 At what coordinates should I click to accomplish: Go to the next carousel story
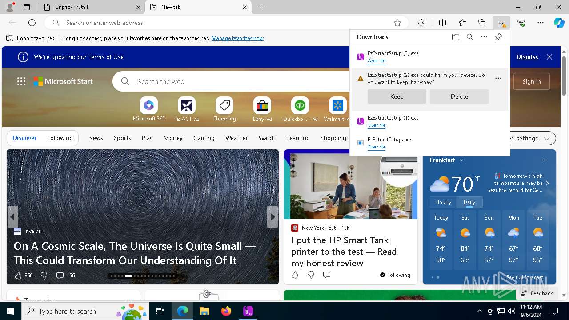(272, 217)
